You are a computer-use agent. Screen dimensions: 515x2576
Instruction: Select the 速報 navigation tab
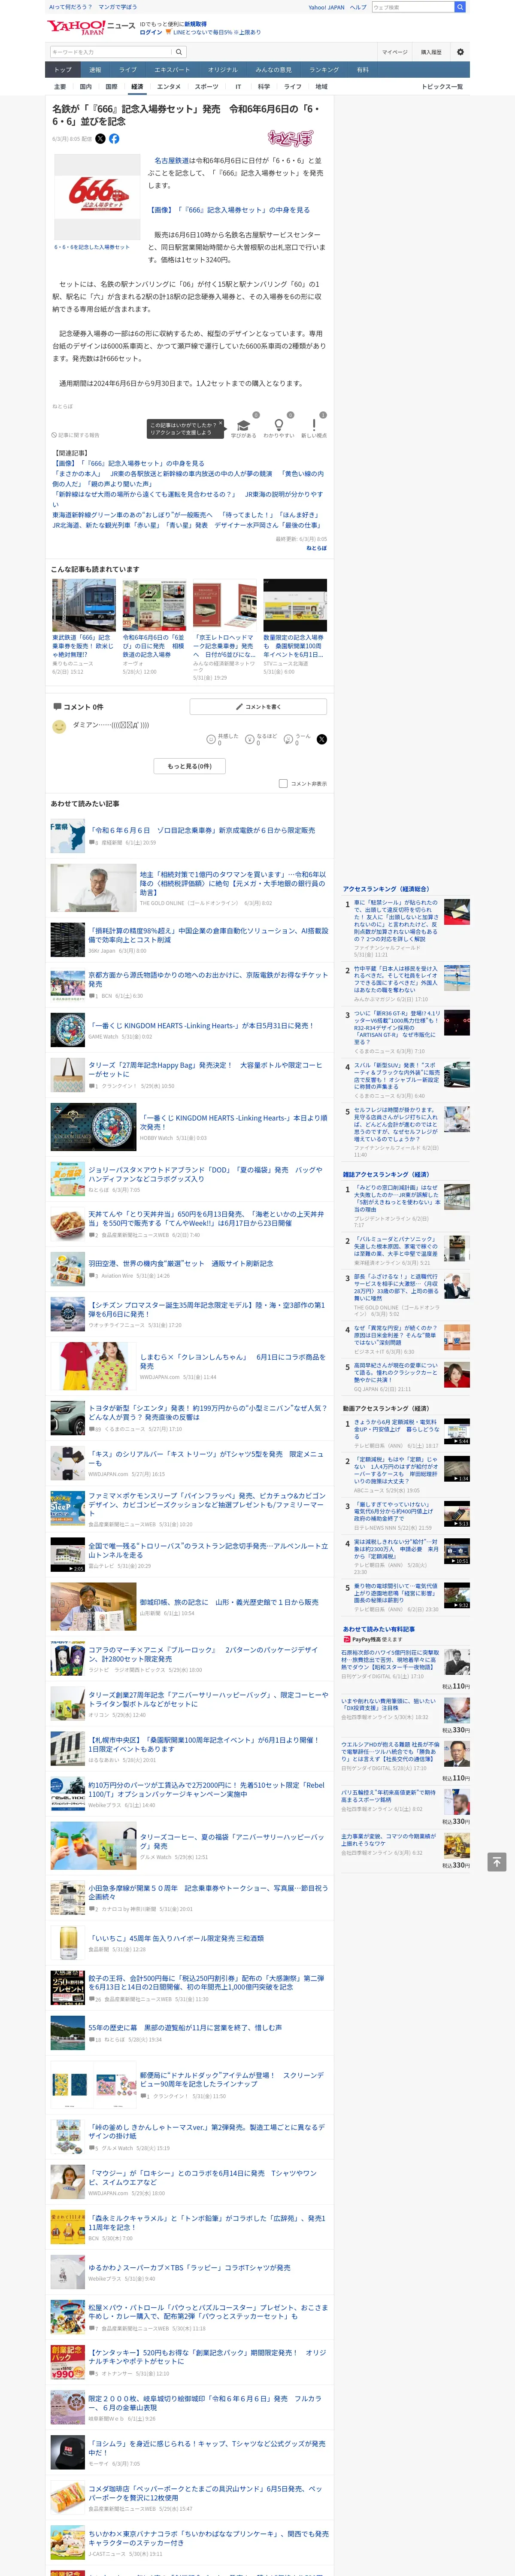click(95, 70)
